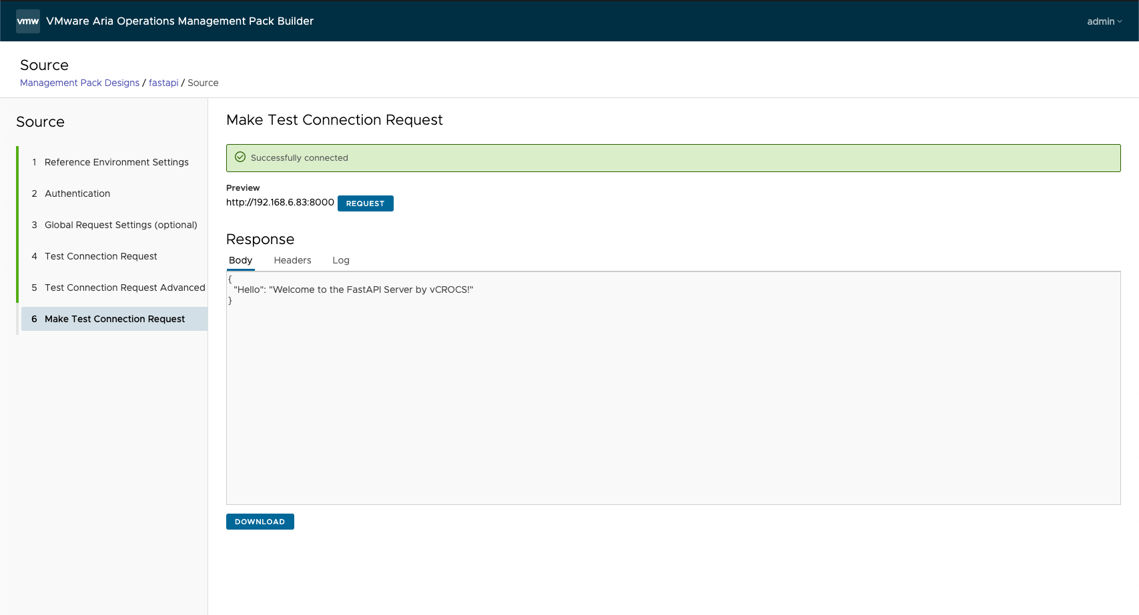This screenshot has height=615, width=1139.
Task: Open Test Connection Request Advanced step
Action: click(x=125, y=287)
